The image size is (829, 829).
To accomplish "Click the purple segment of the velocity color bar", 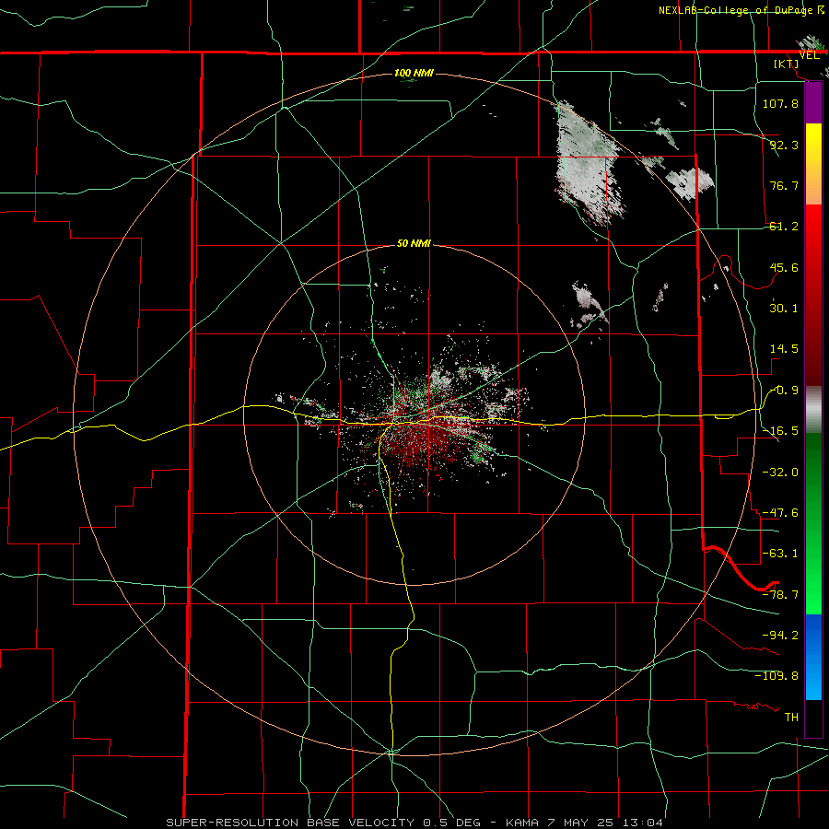I will (813, 102).
